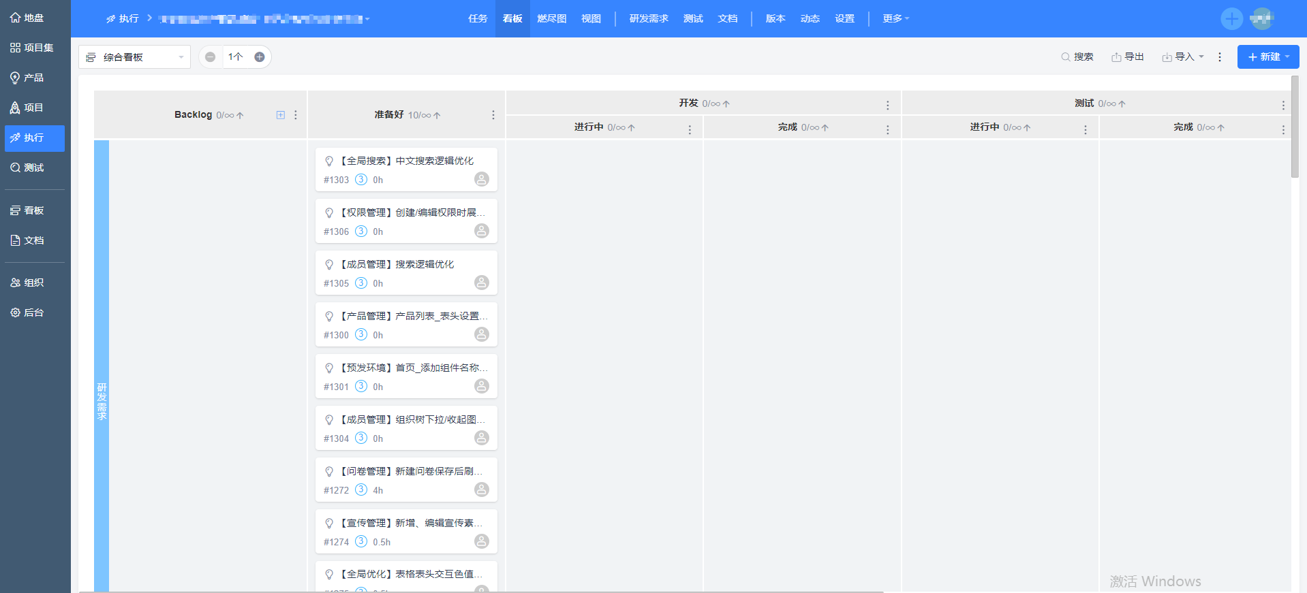Click the minus stepper to decrease count
The image size is (1307, 593).
(211, 57)
